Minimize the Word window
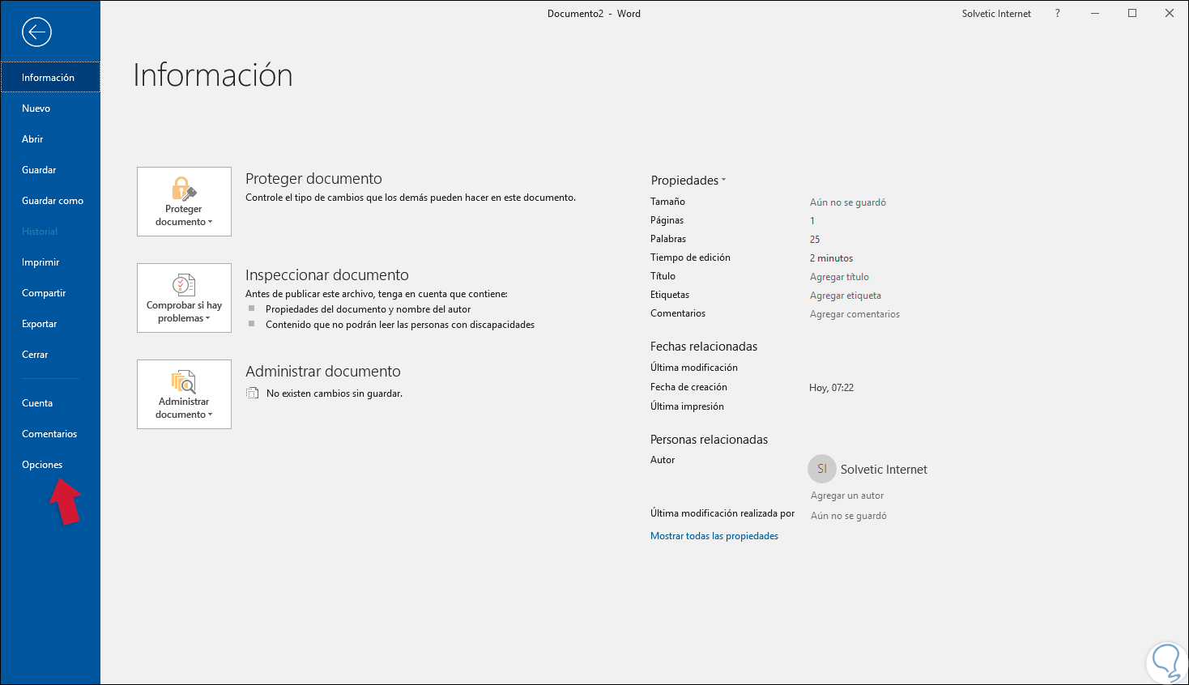1189x685 pixels. point(1095,14)
